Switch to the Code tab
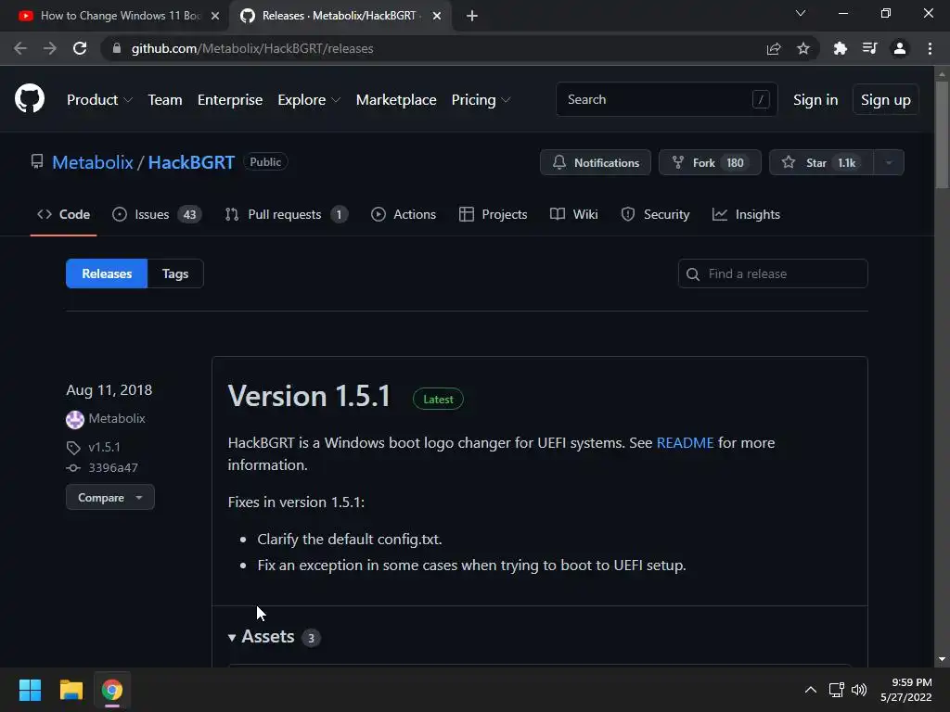This screenshot has height=712, width=950. 64,214
